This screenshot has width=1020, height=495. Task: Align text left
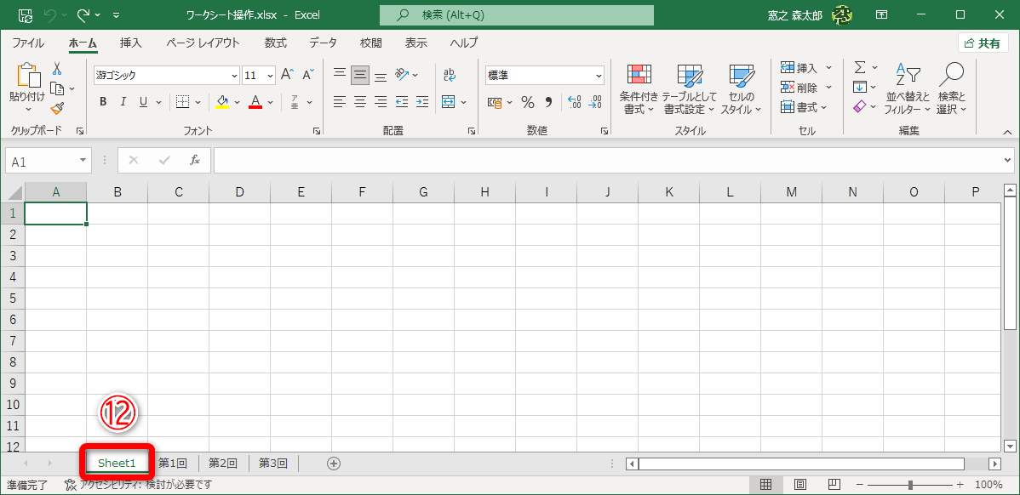coord(340,102)
